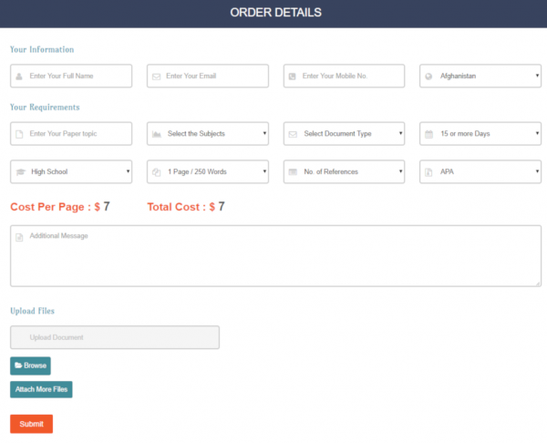Click the graduation cap icon beside High School
Image resolution: width=547 pixels, height=443 pixels.
point(19,171)
